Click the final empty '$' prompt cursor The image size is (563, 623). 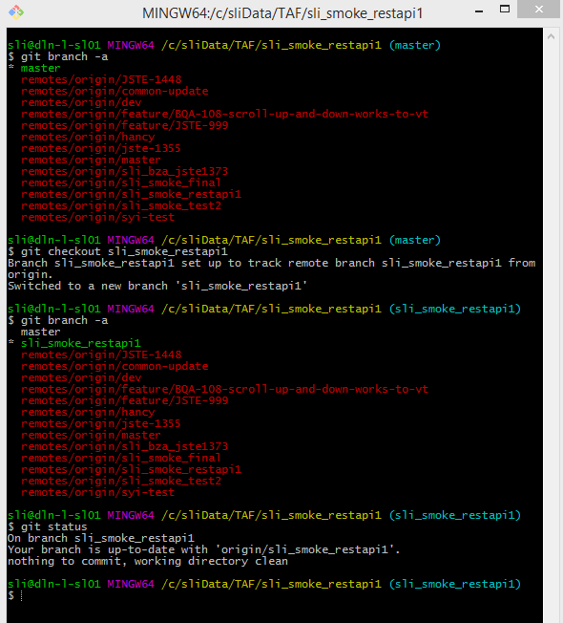(21, 595)
